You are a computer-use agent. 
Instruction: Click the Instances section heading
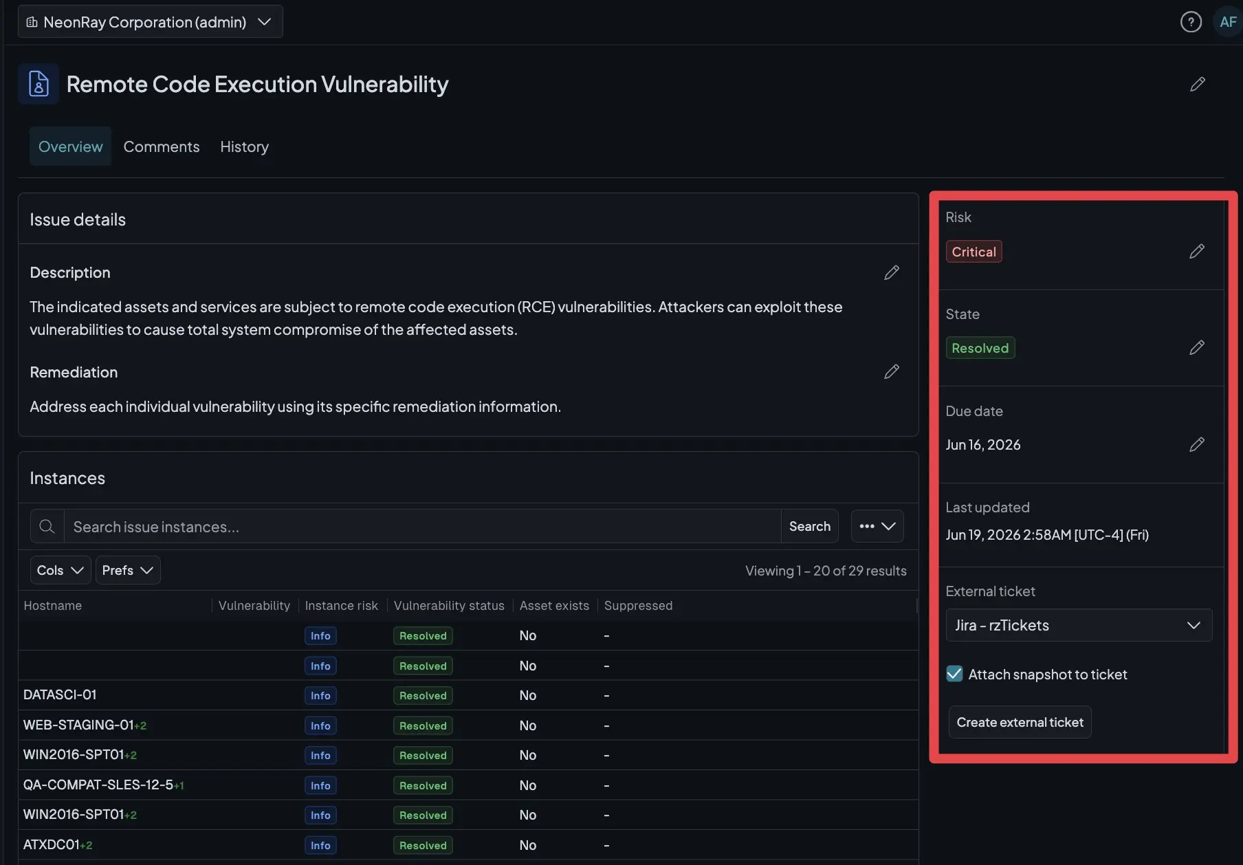(x=67, y=478)
